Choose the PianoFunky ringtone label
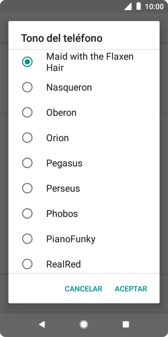This screenshot has width=168, height=337. pyautogui.click(x=71, y=239)
